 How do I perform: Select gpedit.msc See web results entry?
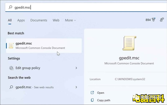pyautogui.click(x=44, y=87)
